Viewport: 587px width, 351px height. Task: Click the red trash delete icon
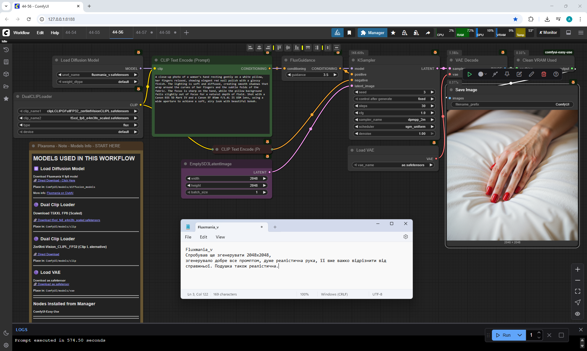click(544, 74)
